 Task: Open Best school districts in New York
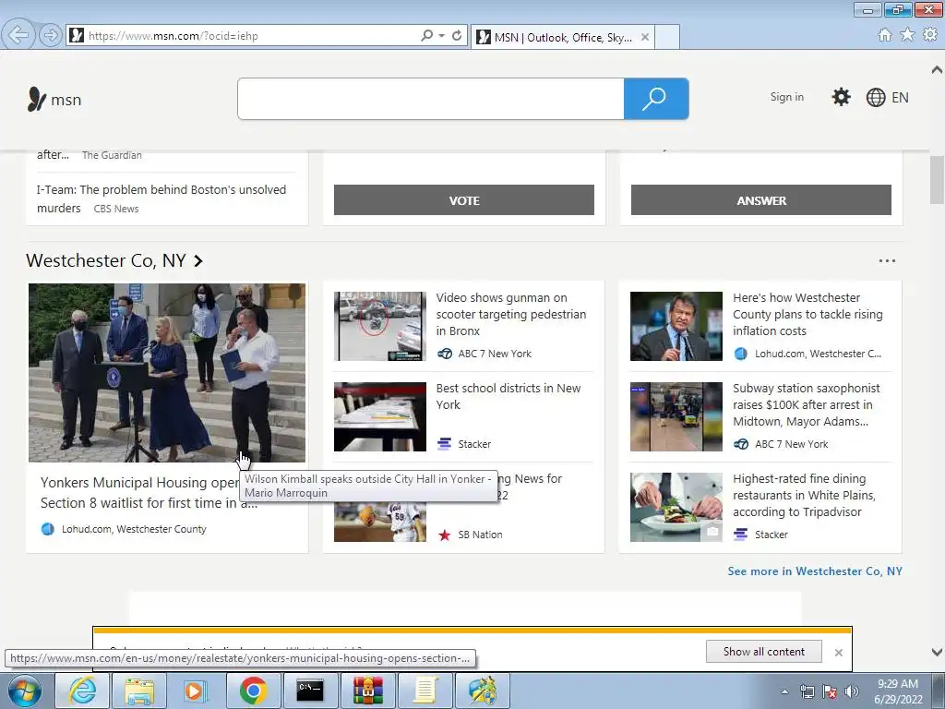click(x=508, y=396)
